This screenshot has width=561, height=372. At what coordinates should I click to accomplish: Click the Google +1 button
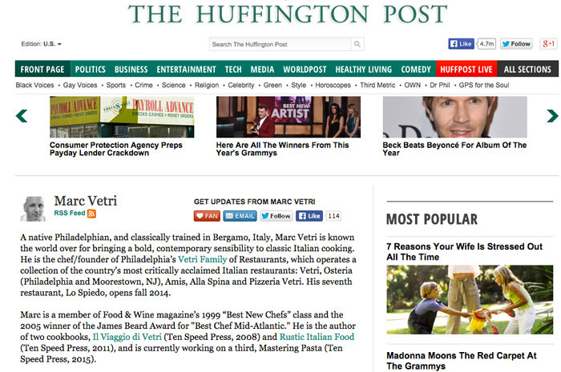tap(548, 44)
